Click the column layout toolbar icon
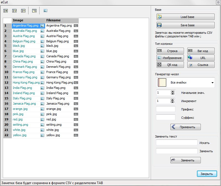This screenshot has width=221, height=186. tap(34, 11)
